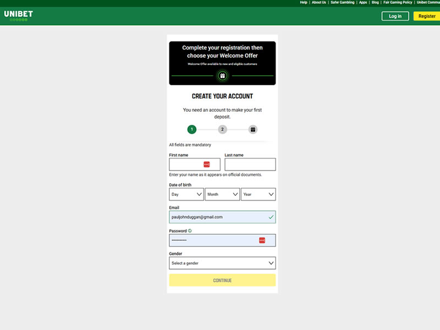Image resolution: width=440 pixels, height=330 pixels.
Task: Click the Unibet logo
Action: click(18, 15)
